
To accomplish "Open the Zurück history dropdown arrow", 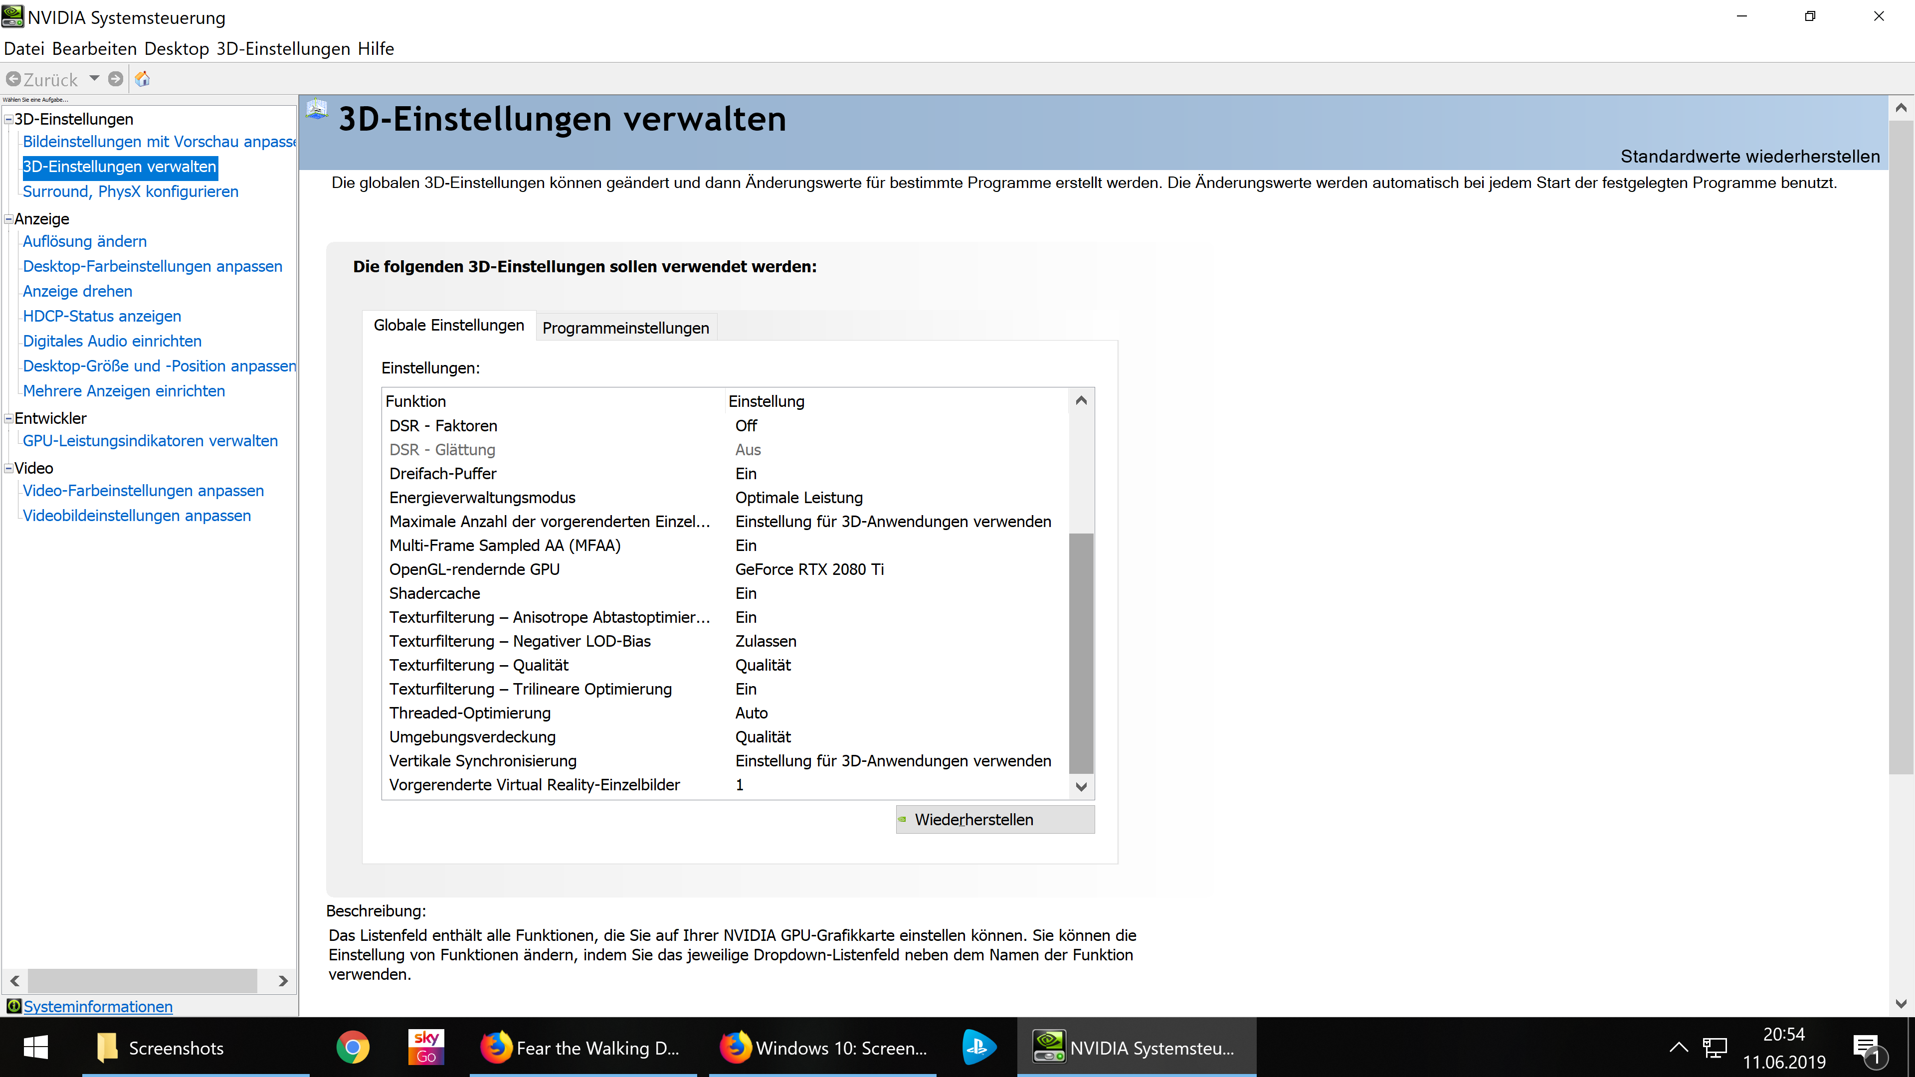I will (94, 78).
